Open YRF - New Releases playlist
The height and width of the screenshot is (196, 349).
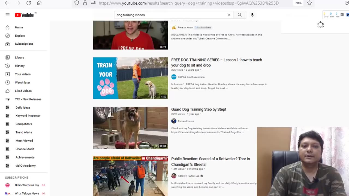click(28, 99)
